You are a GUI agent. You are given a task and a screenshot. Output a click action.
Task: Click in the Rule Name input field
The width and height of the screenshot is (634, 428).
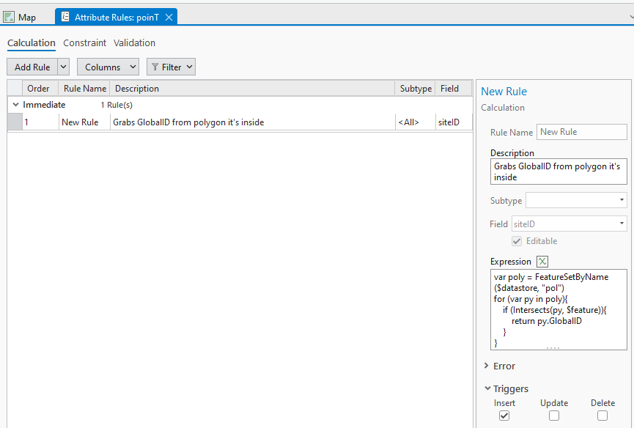click(x=582, y=132)
